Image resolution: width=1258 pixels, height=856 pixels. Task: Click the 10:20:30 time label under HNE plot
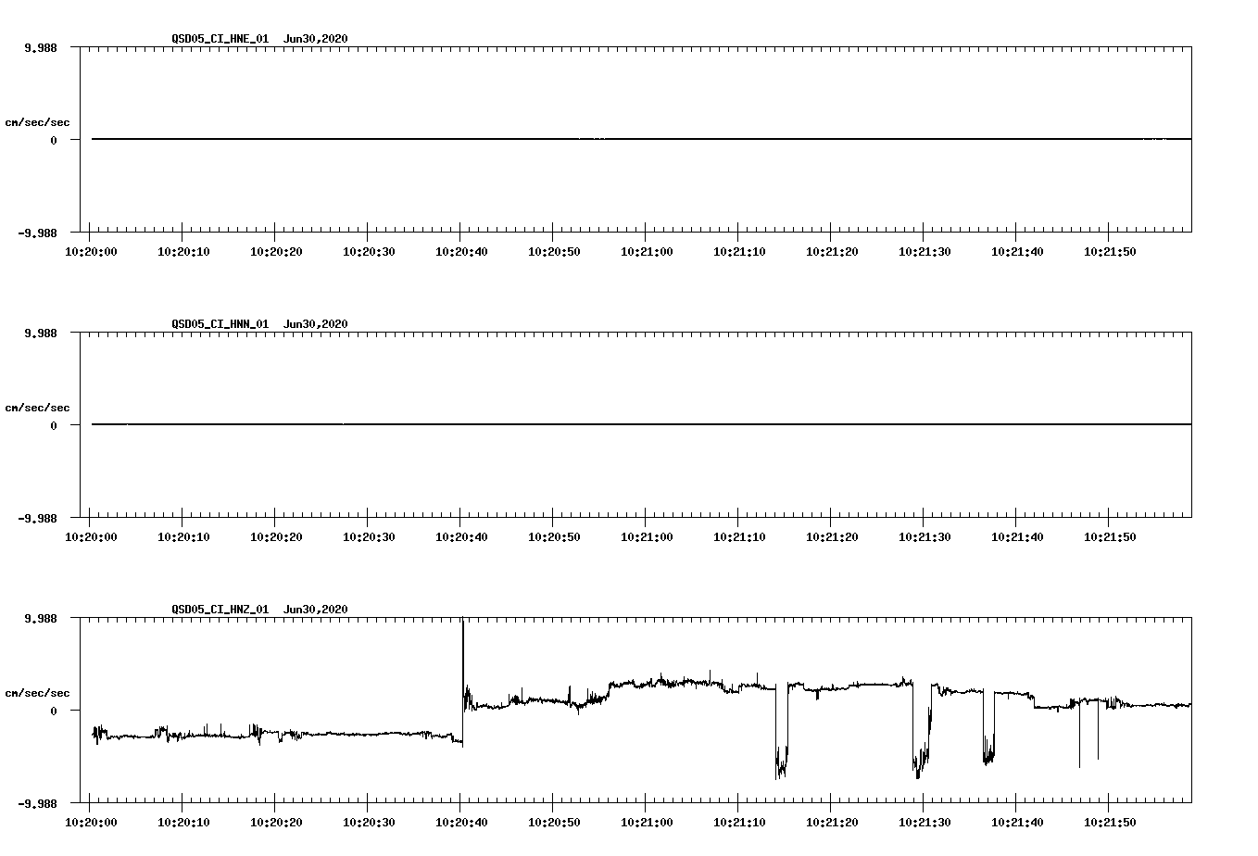point(369,252)
